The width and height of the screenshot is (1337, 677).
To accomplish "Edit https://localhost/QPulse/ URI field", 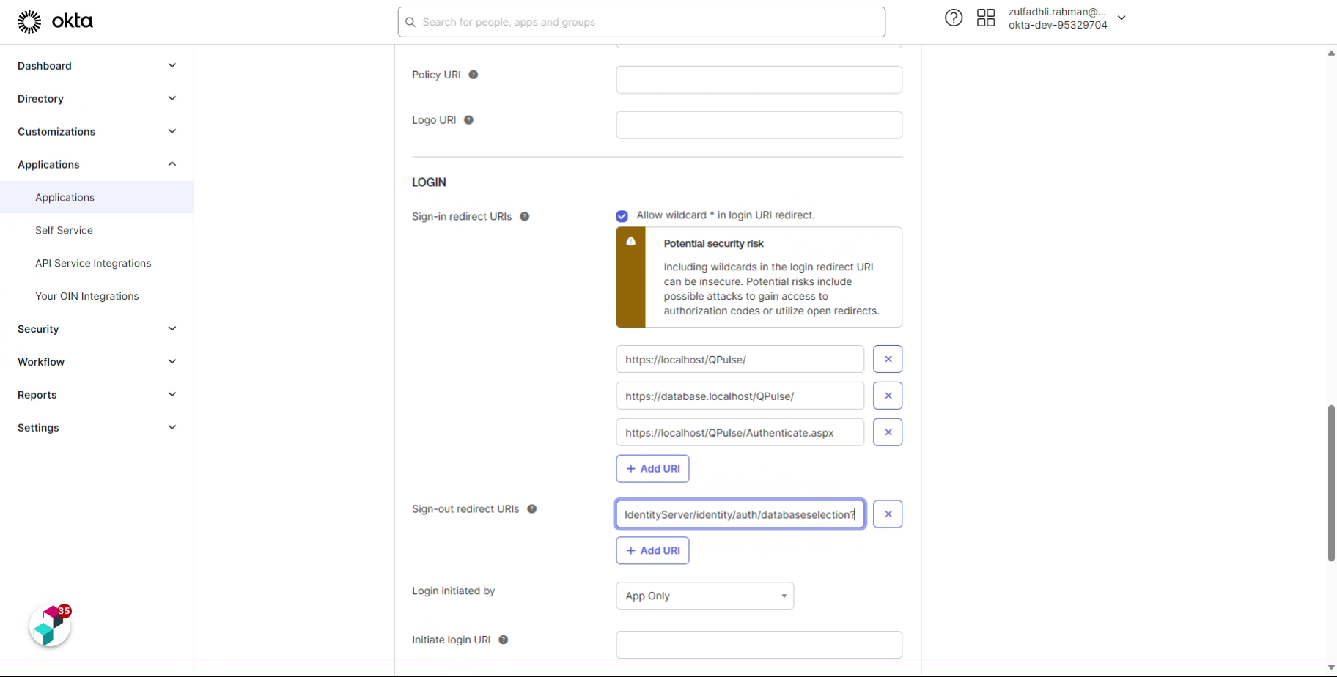I will 740,359.
